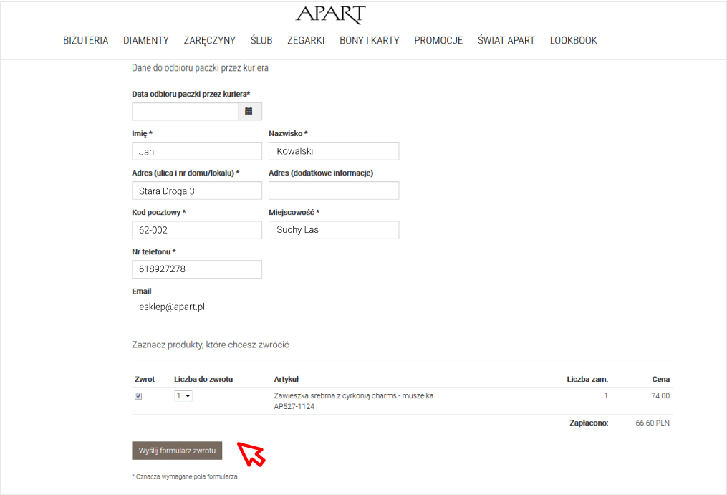Open the PROMOCJE page

click(438, 40)
